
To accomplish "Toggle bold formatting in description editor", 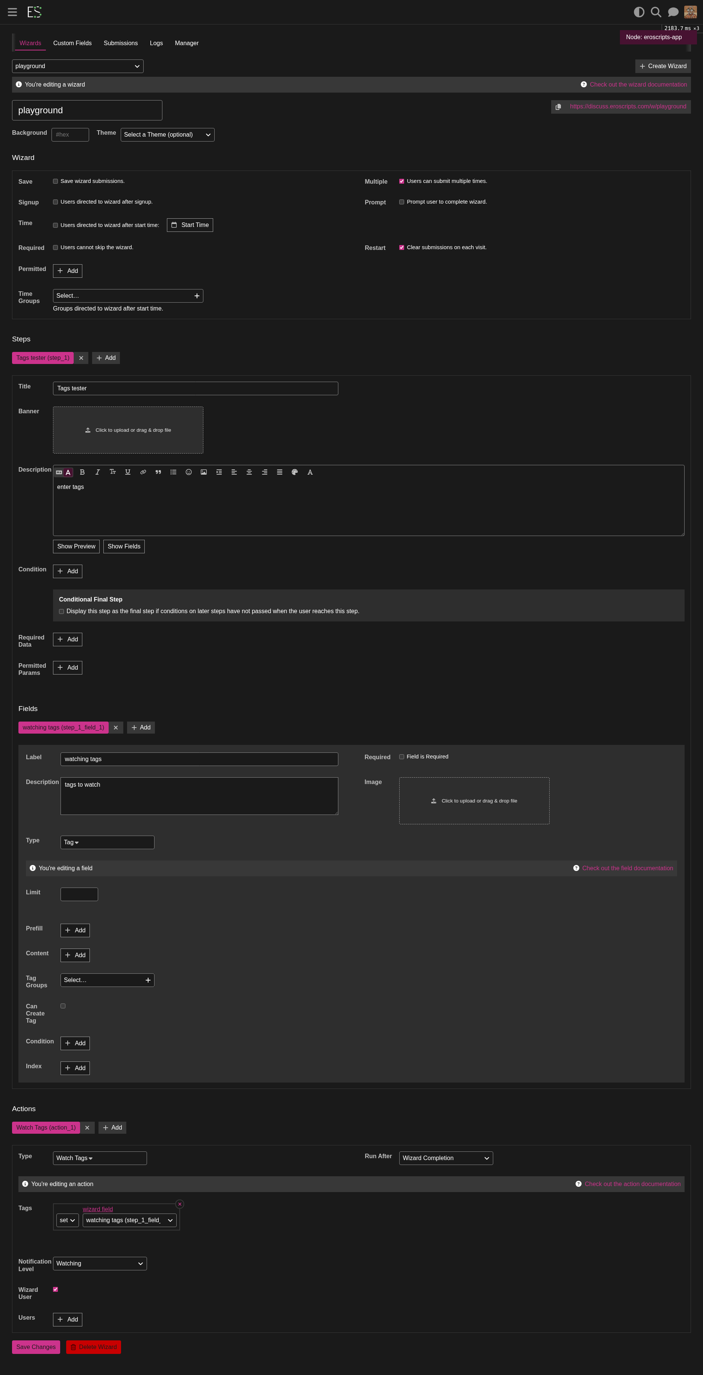I will [82, 472].
